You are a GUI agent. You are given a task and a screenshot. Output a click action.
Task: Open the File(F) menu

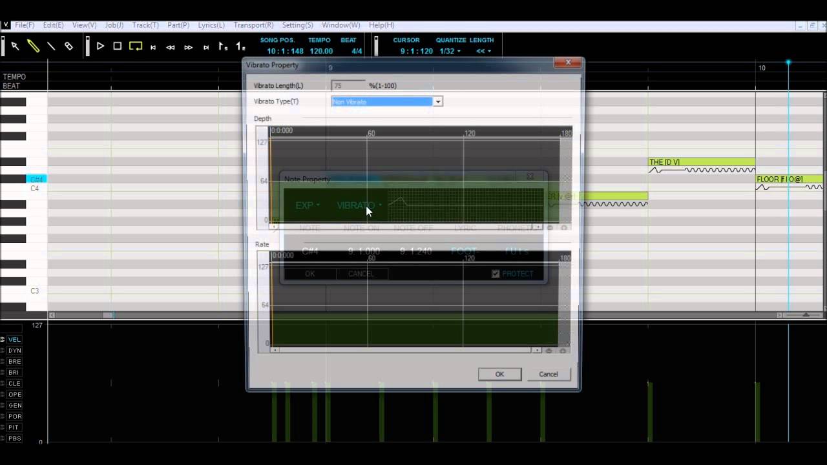[25, 25]
